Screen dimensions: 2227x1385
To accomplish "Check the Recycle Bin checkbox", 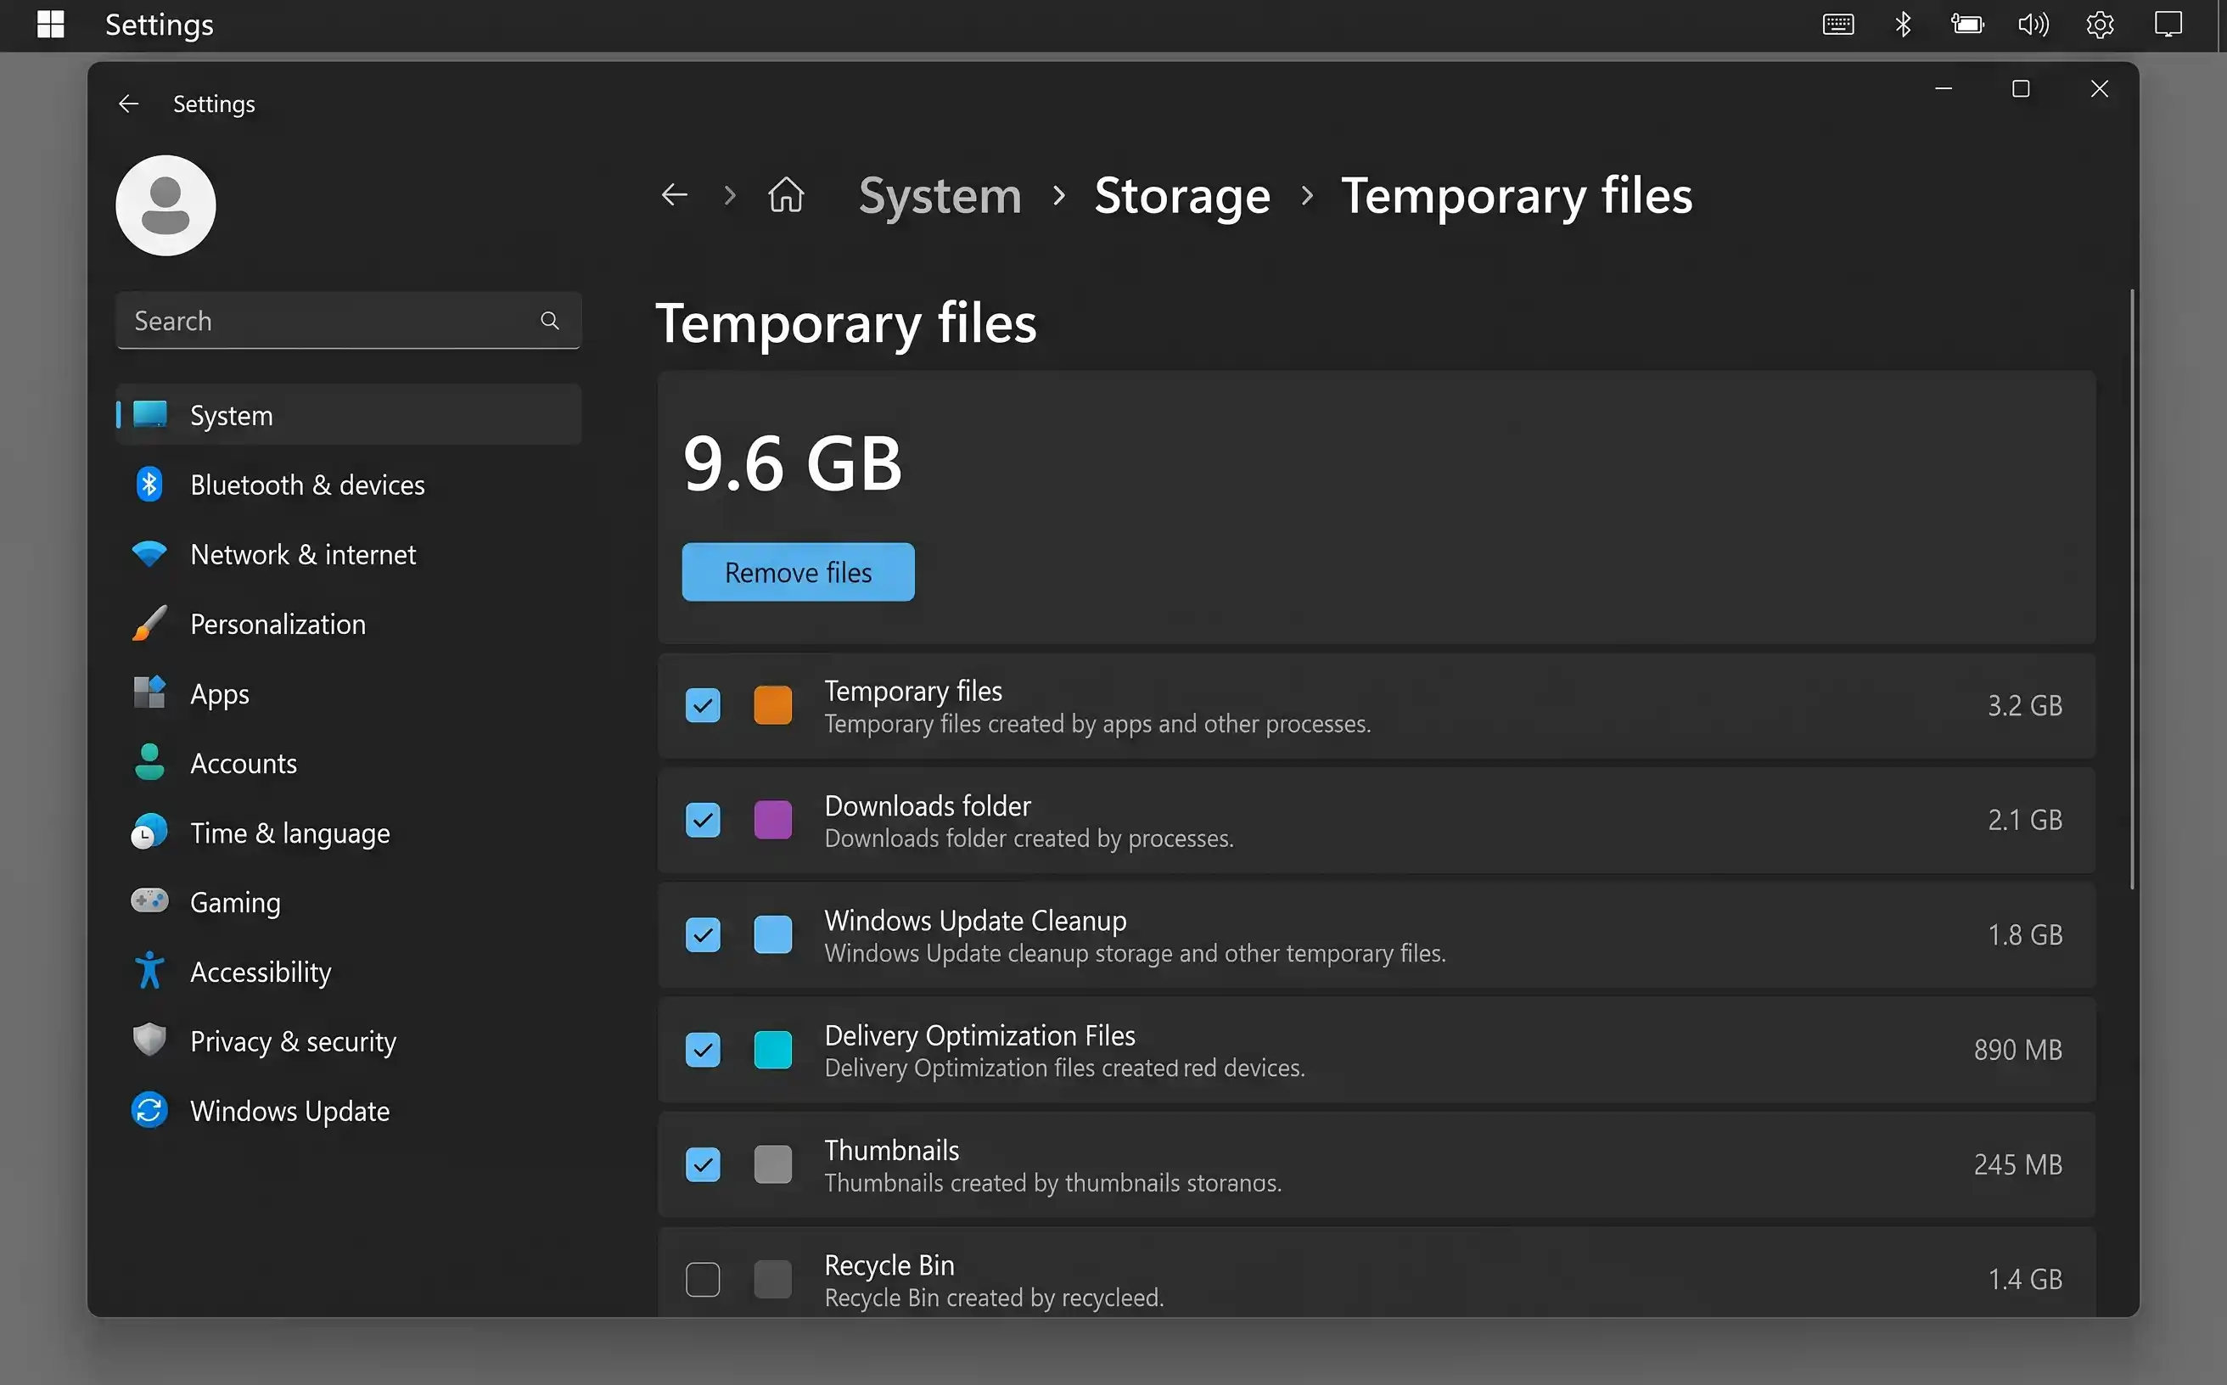I will [x=703, y=1280].
